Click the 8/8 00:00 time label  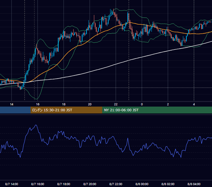point(142,184)
